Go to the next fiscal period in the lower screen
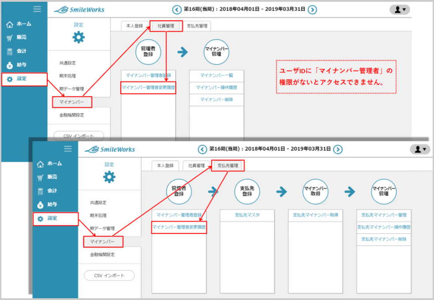The image size is (434, 300). pyautogui.click(x=337, y=149)
